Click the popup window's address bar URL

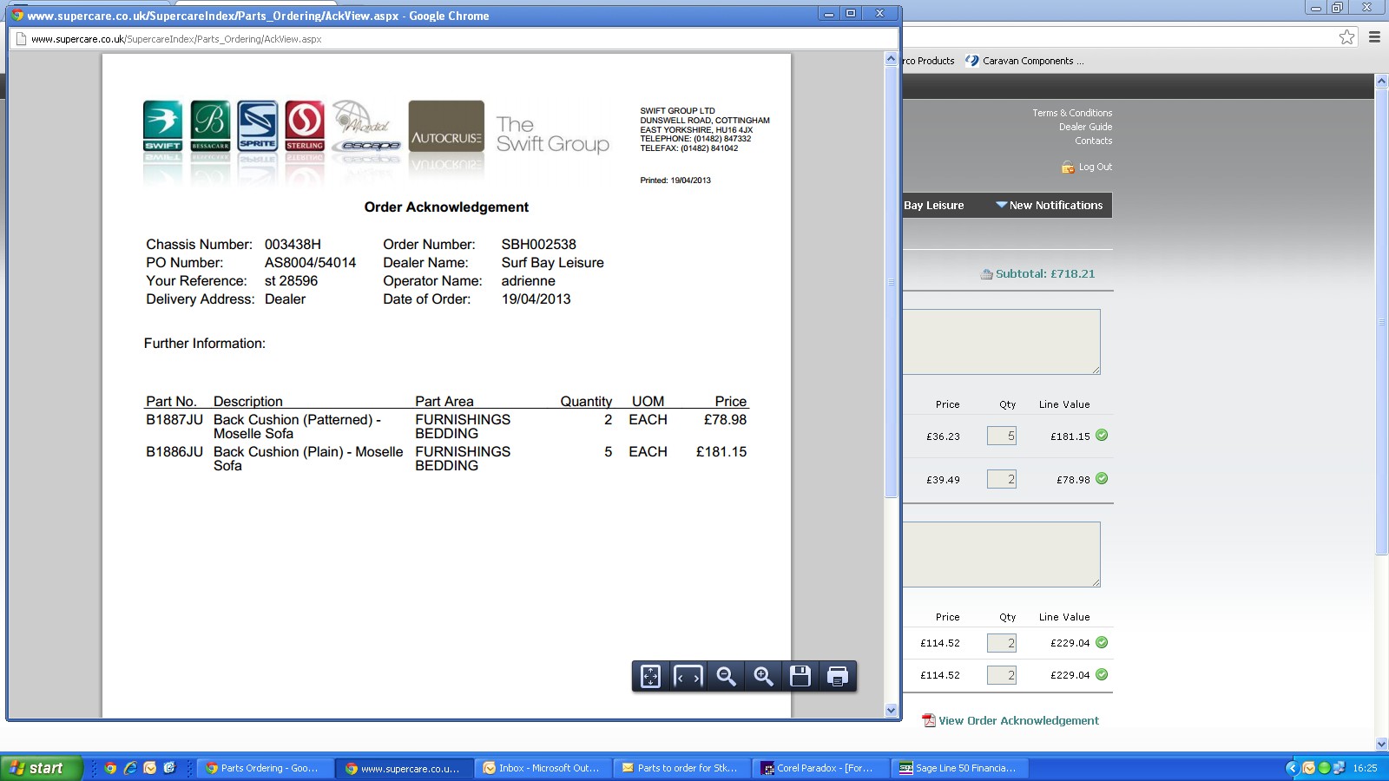[x=176, y=39]
